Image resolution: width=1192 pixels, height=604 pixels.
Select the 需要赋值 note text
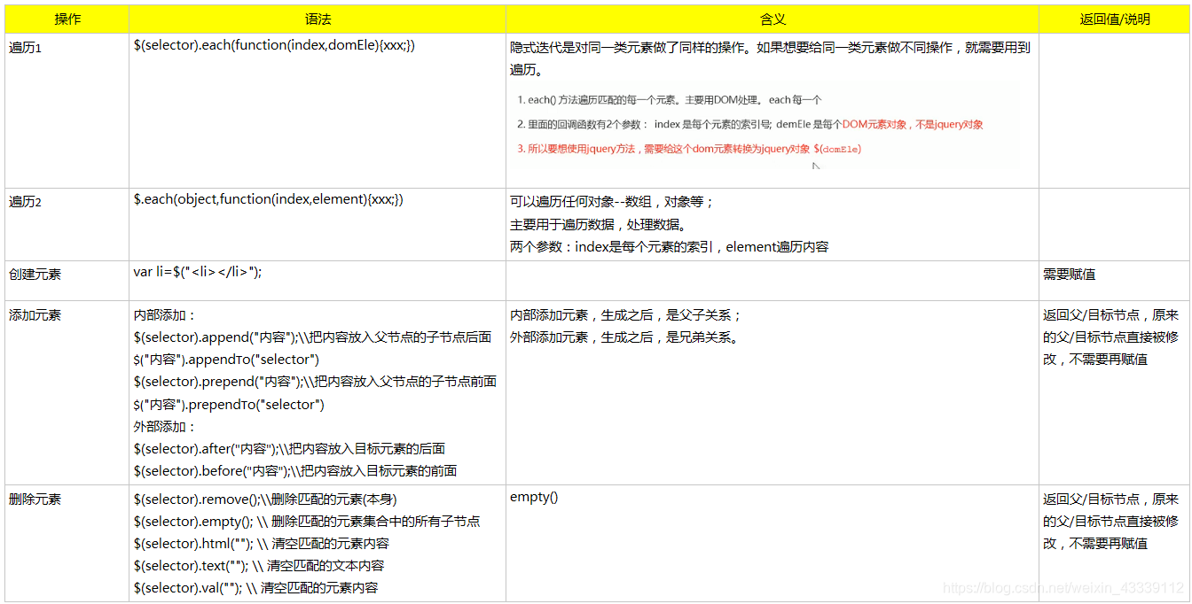[1068, 274]
